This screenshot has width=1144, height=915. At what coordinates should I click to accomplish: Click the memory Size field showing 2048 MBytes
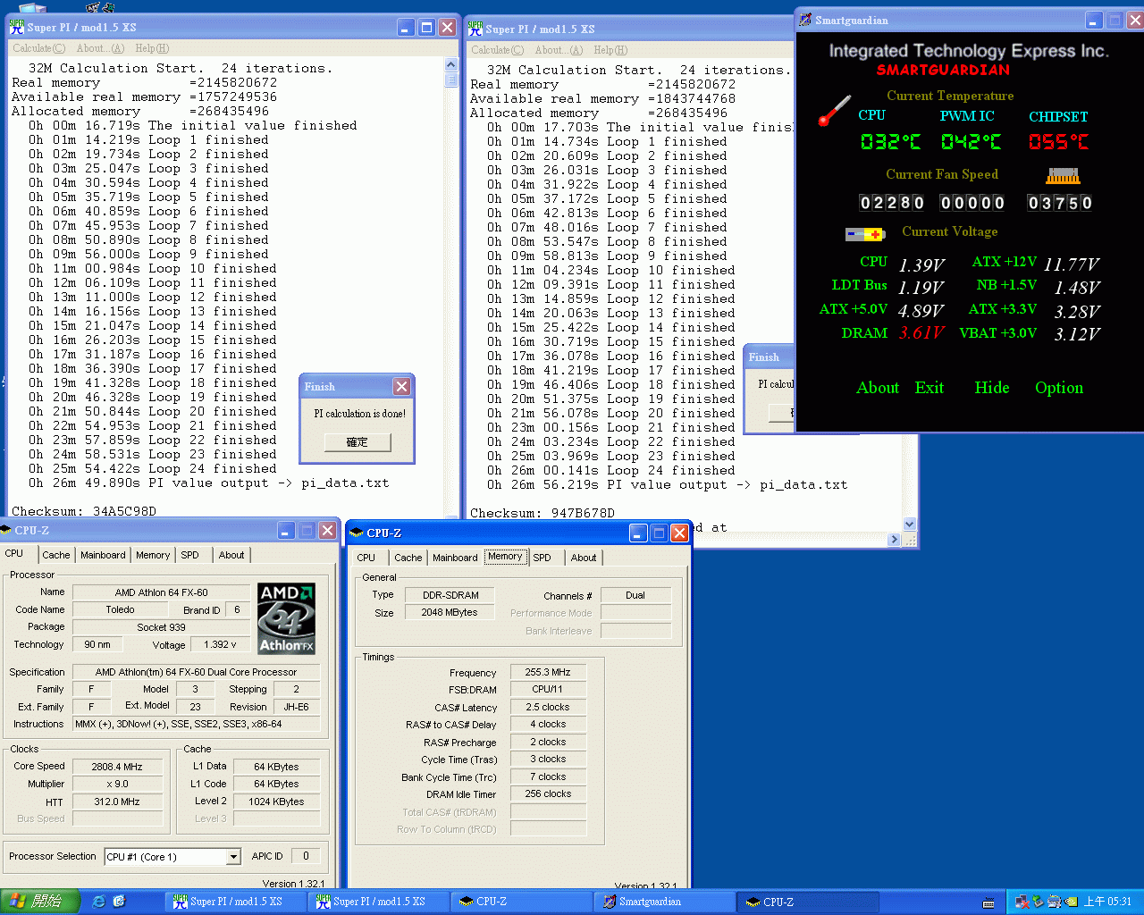click(x=450, y=612)
